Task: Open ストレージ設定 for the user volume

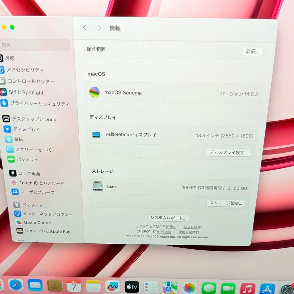Action: click(226, 203)
